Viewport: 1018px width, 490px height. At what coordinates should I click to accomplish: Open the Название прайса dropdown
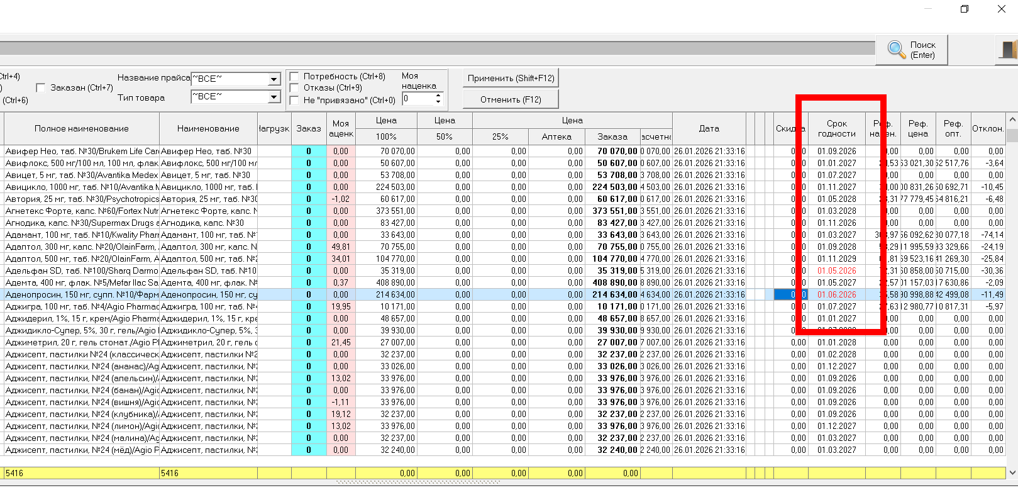click(x=274, y=79)
